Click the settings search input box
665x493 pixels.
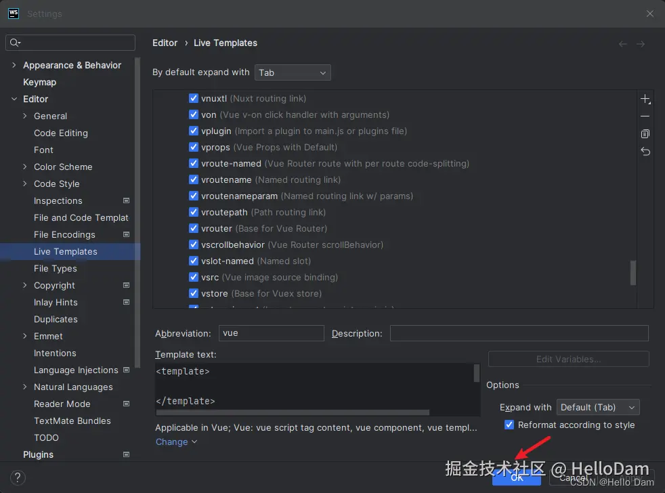point(70,43)
